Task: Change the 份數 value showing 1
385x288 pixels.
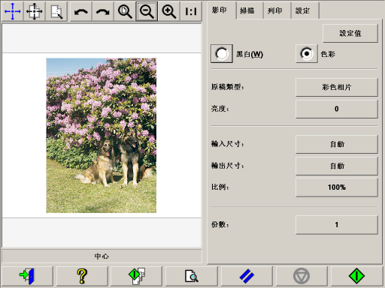Action: [337, 225]
